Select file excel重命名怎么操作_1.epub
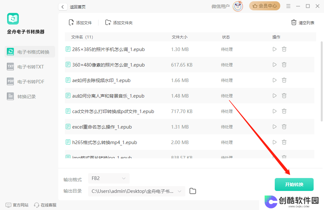Viewport: 324px width, 210px height. pyautogui.click(x=190, y=127)
